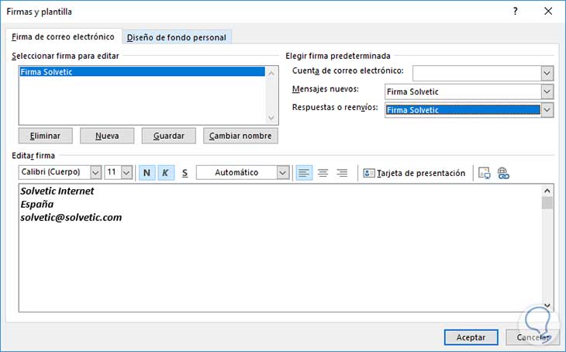566x352 pixels.
Task: Align signature text to the right
Action: (x=342, y=173)
